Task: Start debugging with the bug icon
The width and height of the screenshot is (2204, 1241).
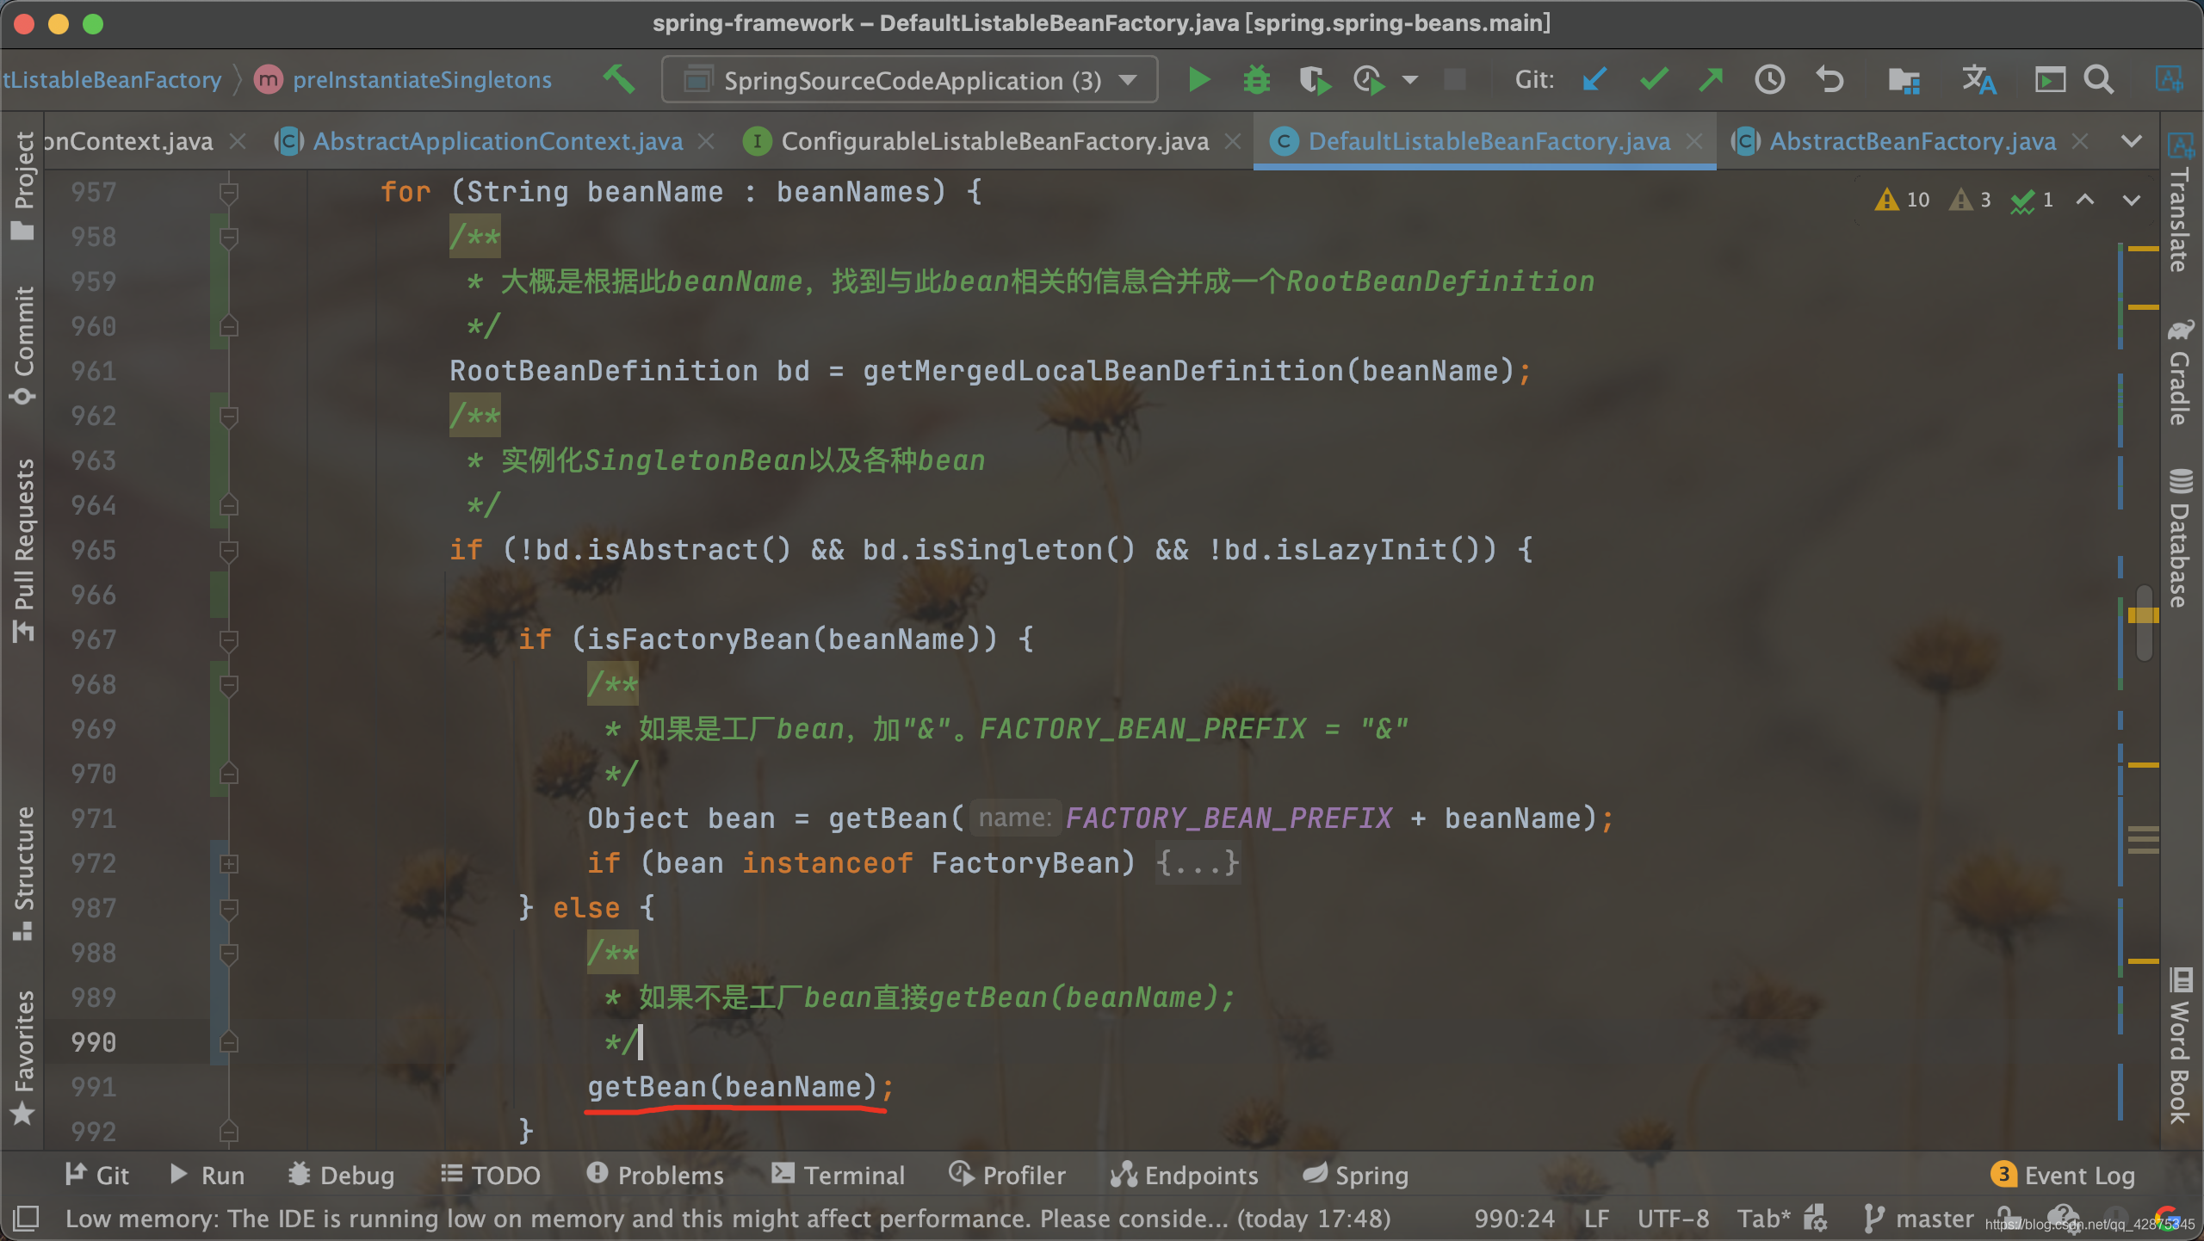Action: coord(1256,80)
